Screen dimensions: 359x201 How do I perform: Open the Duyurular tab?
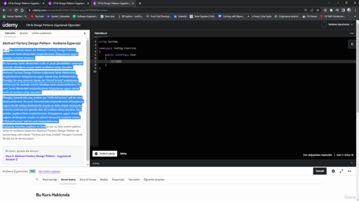coord(118,180)
